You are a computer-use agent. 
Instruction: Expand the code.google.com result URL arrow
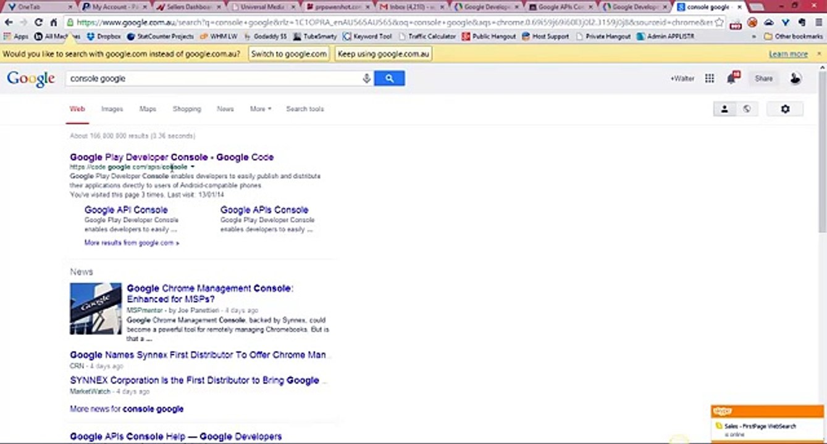[x=193, y=167]
